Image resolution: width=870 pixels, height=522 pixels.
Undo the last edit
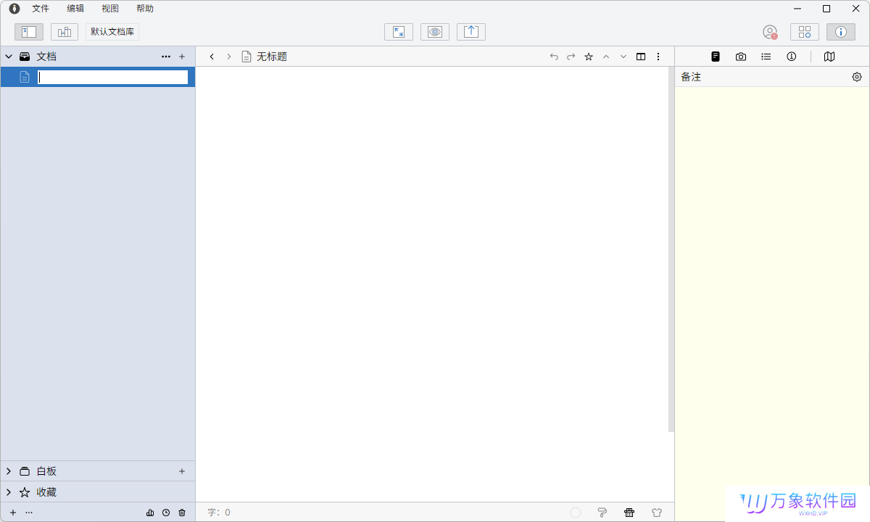554,57
